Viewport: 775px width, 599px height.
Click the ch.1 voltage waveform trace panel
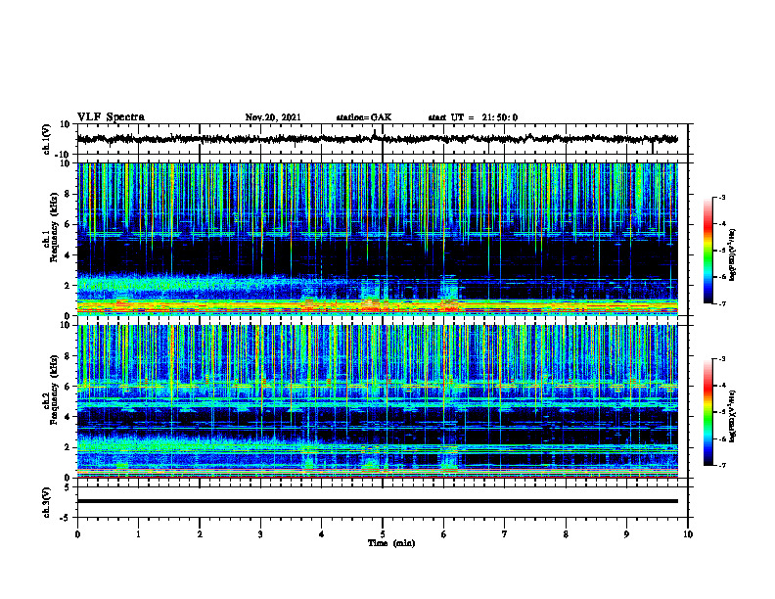pyautogui.click(x=383, y=139)
